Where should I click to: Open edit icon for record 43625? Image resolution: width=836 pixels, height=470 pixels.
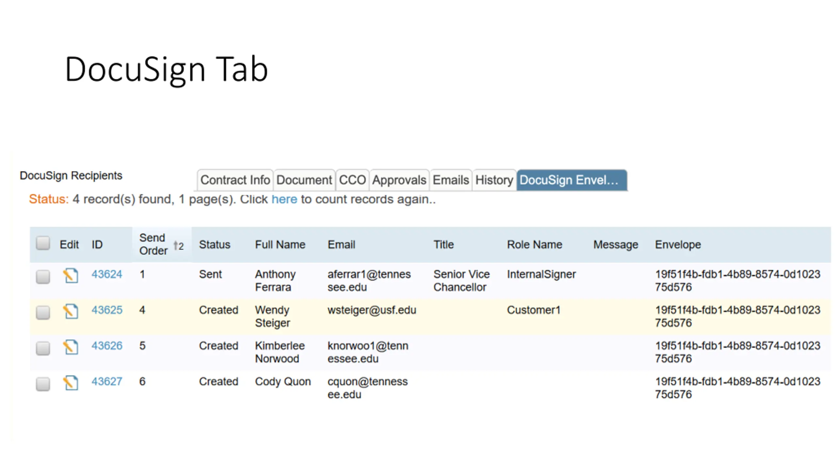pos(71,311)
